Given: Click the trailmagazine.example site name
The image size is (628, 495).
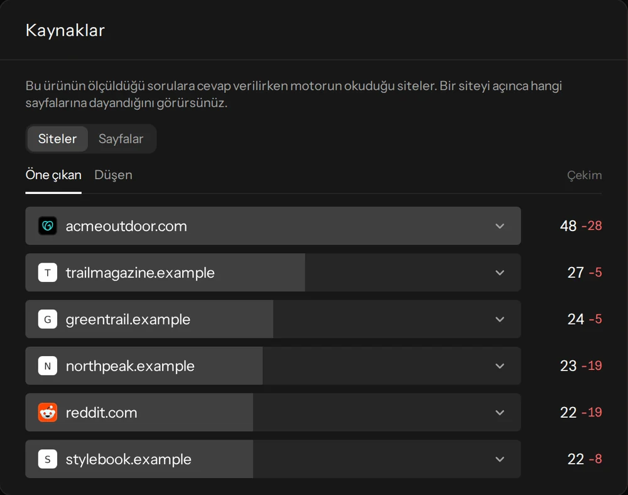Looking at the screenshot, I should pyautogui.click(x=140, y=273).
